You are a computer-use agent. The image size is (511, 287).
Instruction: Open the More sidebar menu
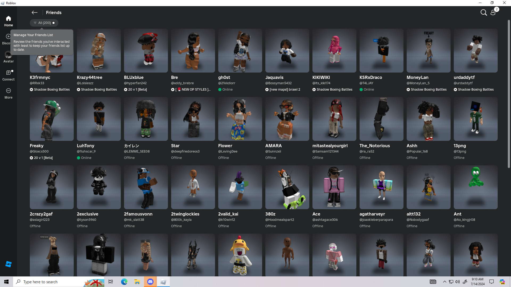[9, 93]
